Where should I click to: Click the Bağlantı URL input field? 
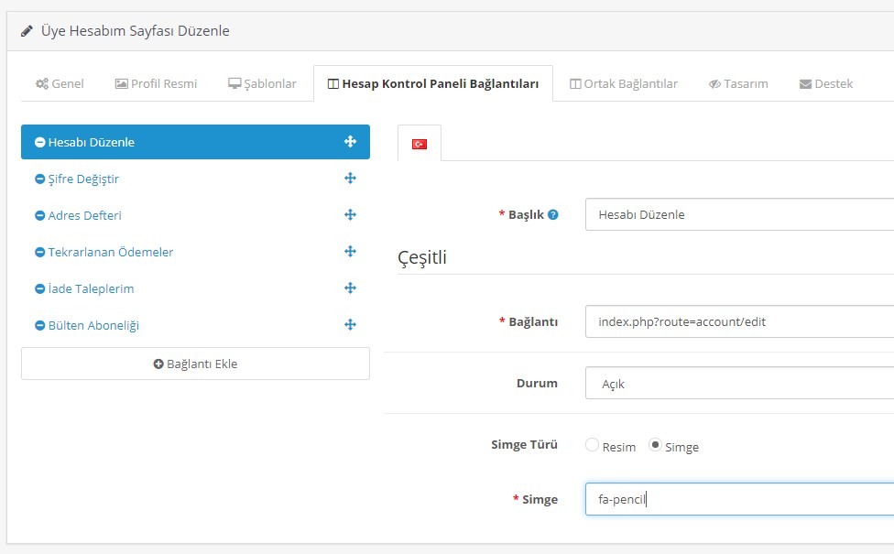coord(739,321)
